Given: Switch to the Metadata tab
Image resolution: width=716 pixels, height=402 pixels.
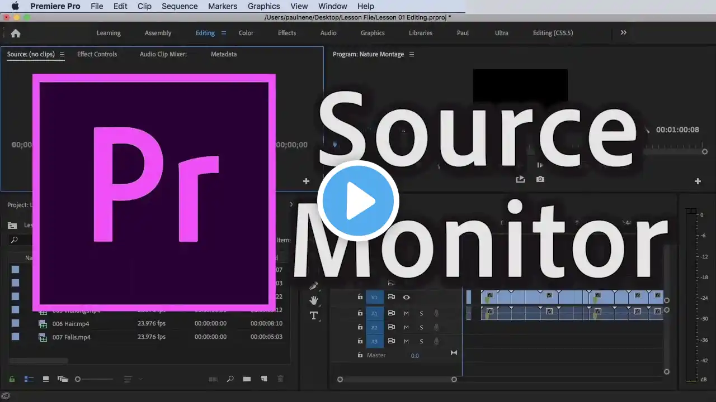Looking at the screenshot, I should (x=224, y=54).
